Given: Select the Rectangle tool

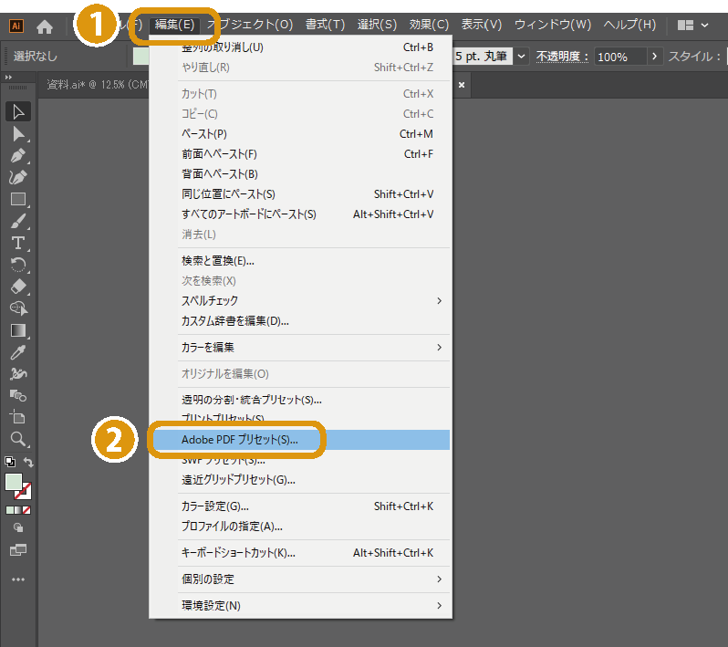Looking at the screenshot, I should pyautogui.click(x=18, y=199).
